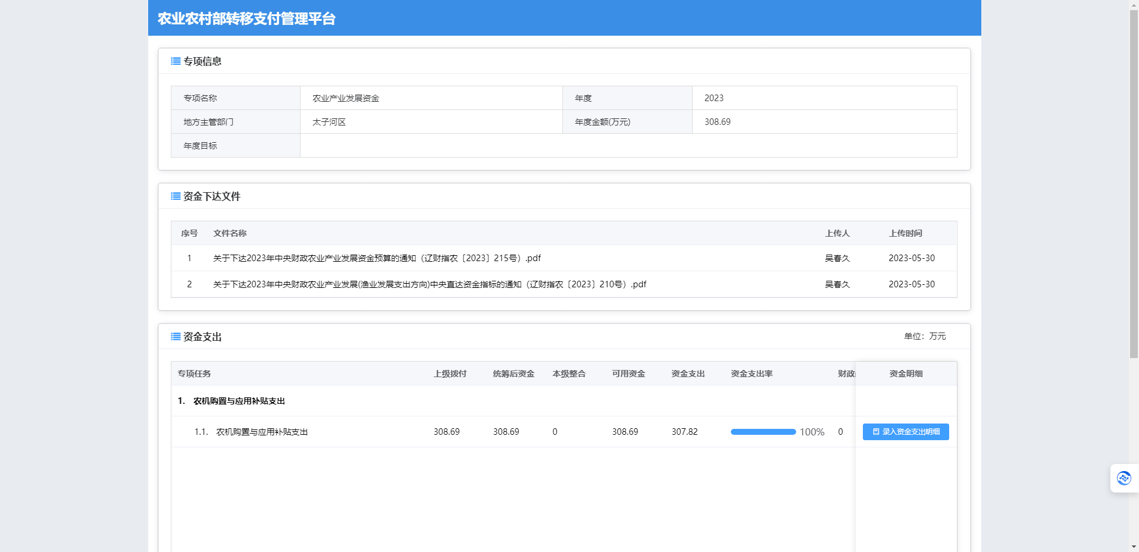The image size is (1139, 552).
Task: Click upload date 2023-05-30 in second file row
Action: point(912,284)
